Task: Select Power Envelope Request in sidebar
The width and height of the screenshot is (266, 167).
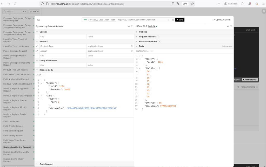Action: (x=15, y=51)
